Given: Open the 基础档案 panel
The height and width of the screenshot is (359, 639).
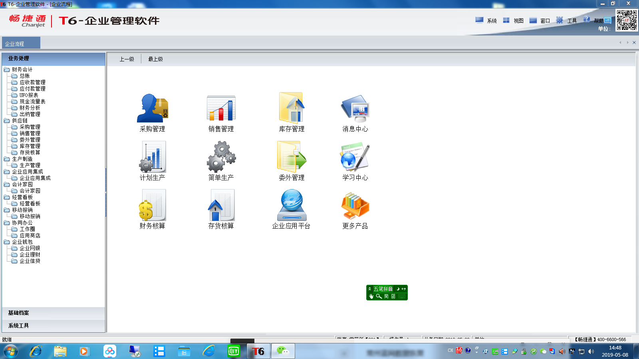Looking at the screenshot, I should (x=54, y=313).
